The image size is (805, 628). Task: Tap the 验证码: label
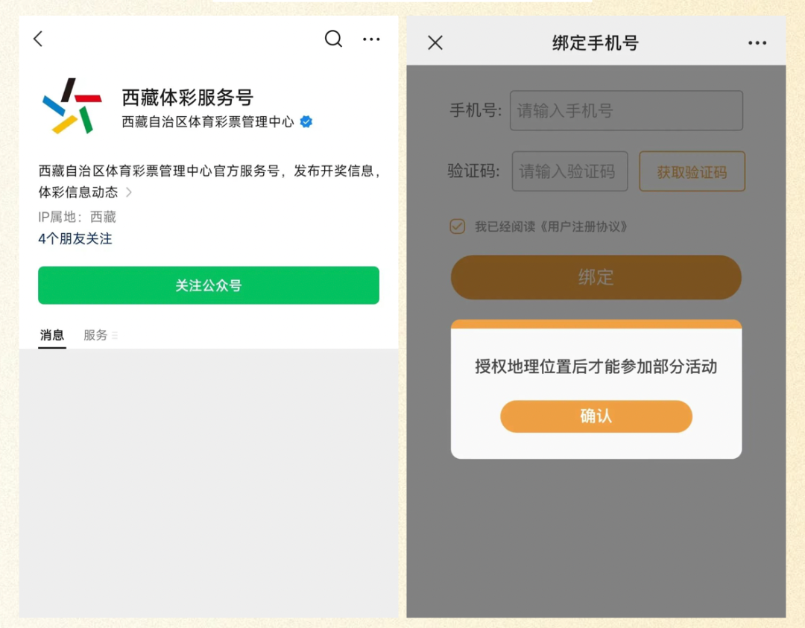click(473, 171)
